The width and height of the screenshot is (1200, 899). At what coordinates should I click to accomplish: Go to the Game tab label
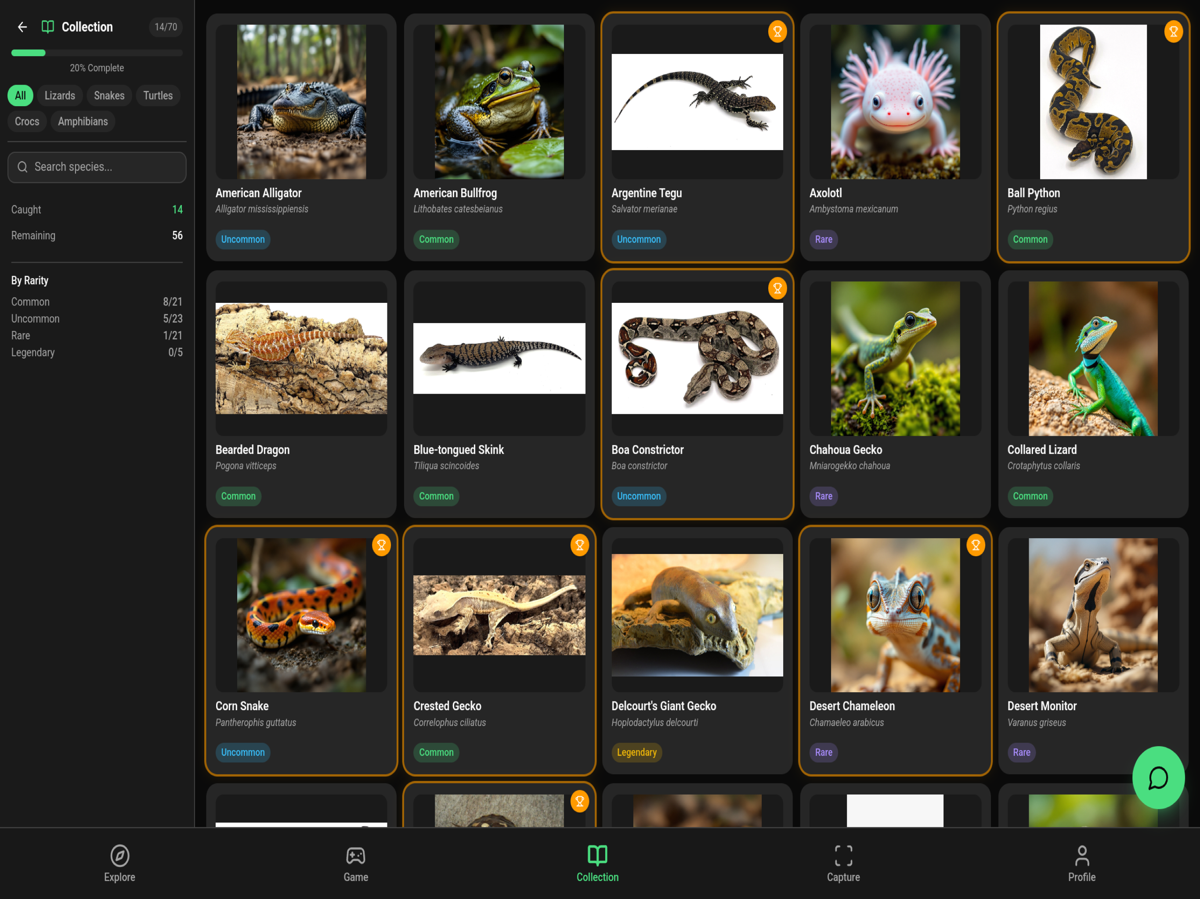pyautogui.click(x=356, y=877)
